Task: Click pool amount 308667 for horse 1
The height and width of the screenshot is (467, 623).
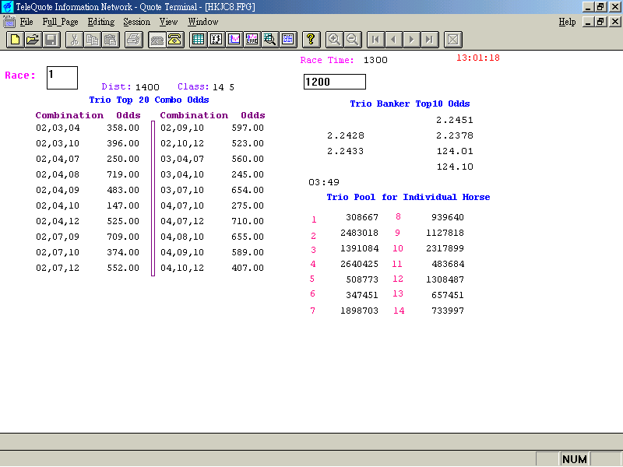Action: tap(362, 217)
